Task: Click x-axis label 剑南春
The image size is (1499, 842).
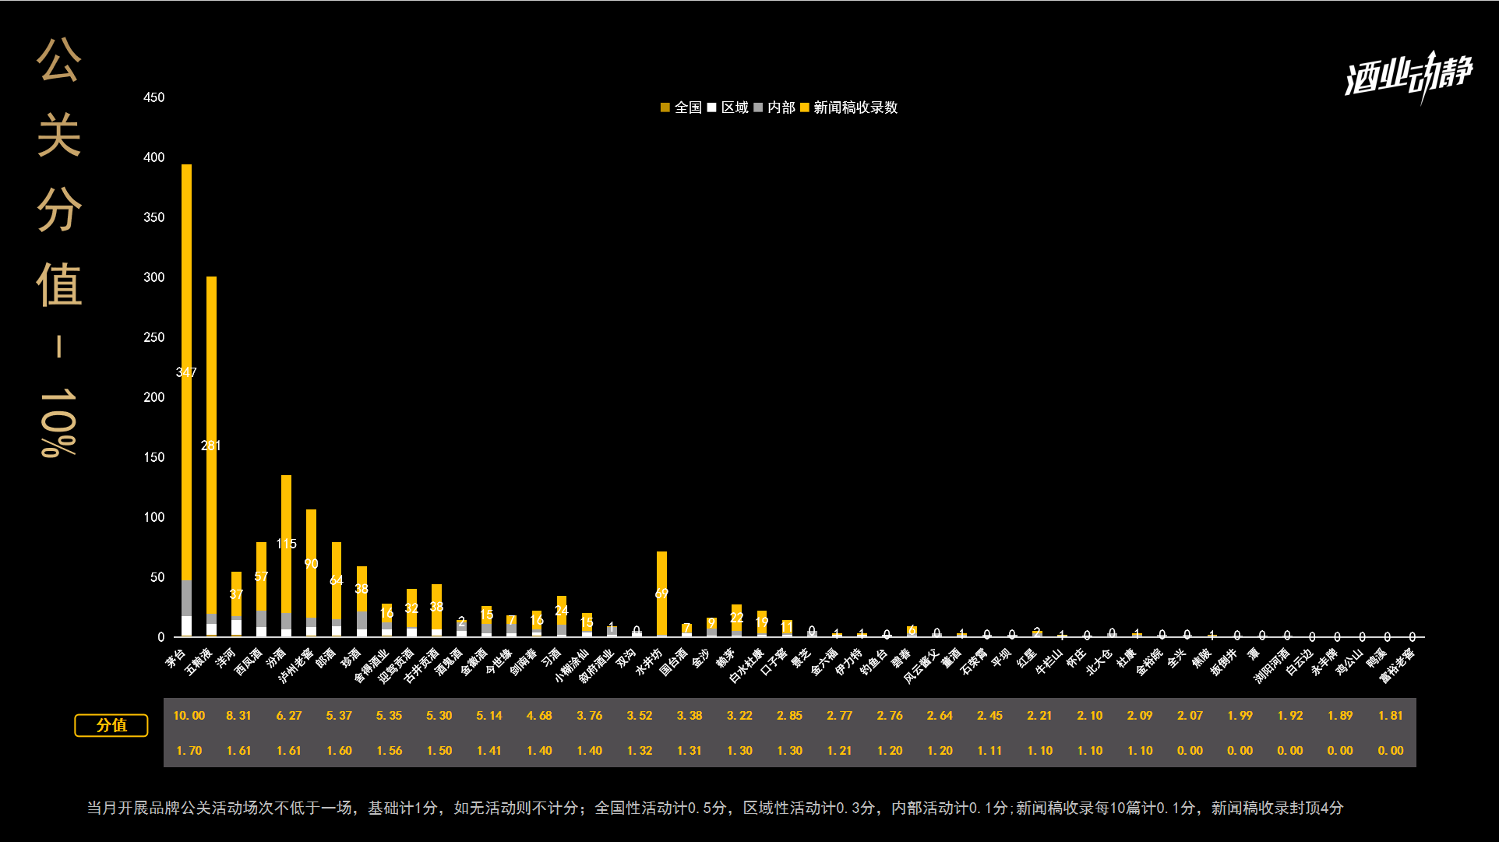Action: pyautogui.click(x=524, y=661)
